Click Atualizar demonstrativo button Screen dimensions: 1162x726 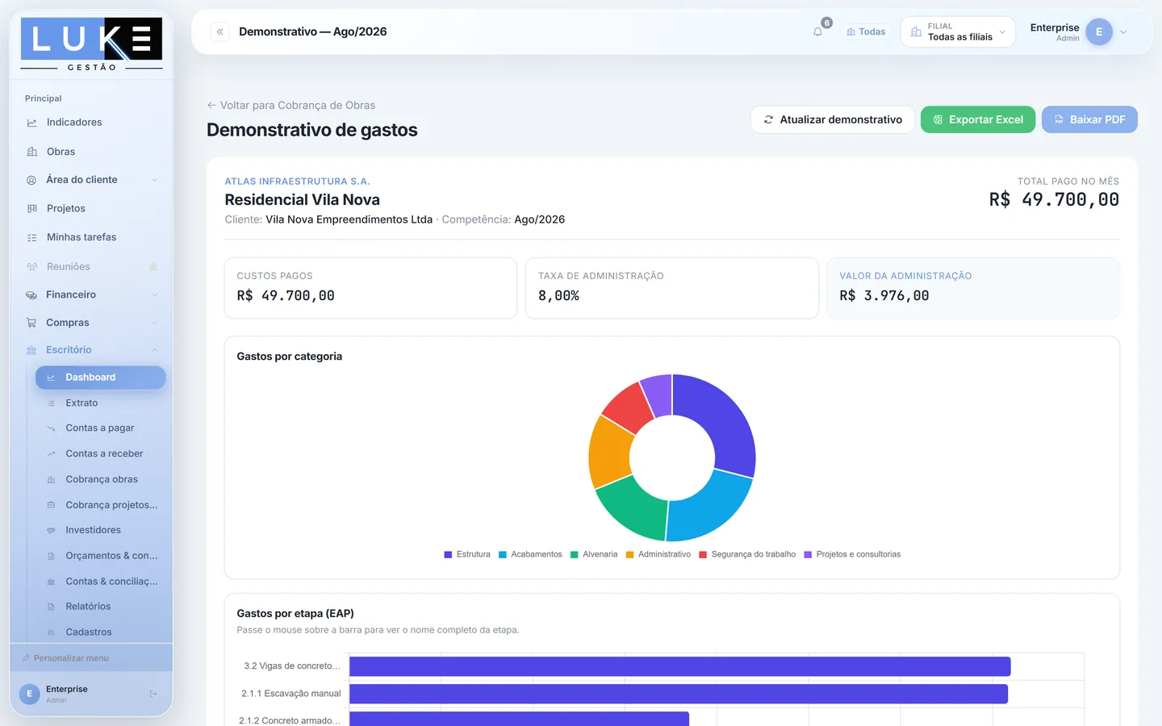coord(833,119)
